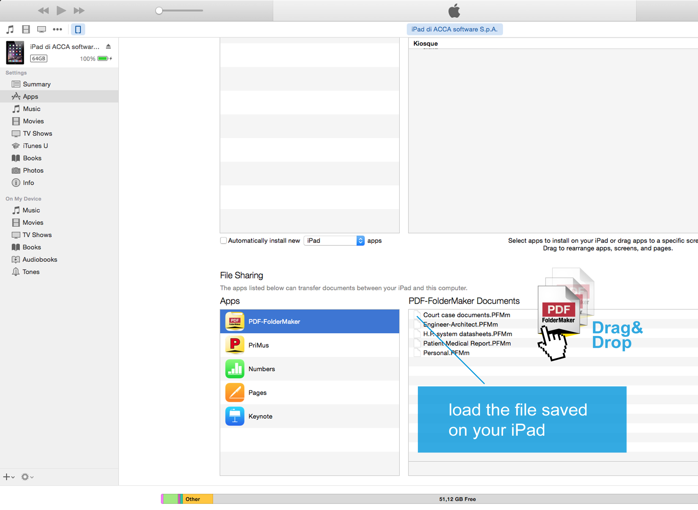Open the gear actions menu at sidebar bottom
The image size is (698, 510).
(27, 477)
